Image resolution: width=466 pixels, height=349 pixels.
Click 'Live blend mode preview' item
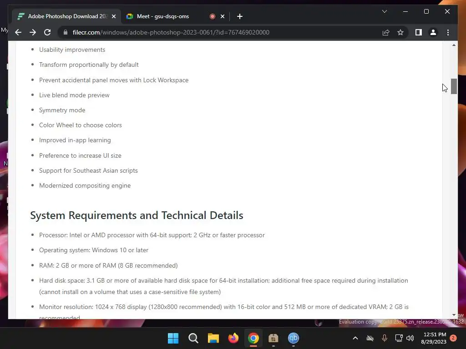point(74,95)
